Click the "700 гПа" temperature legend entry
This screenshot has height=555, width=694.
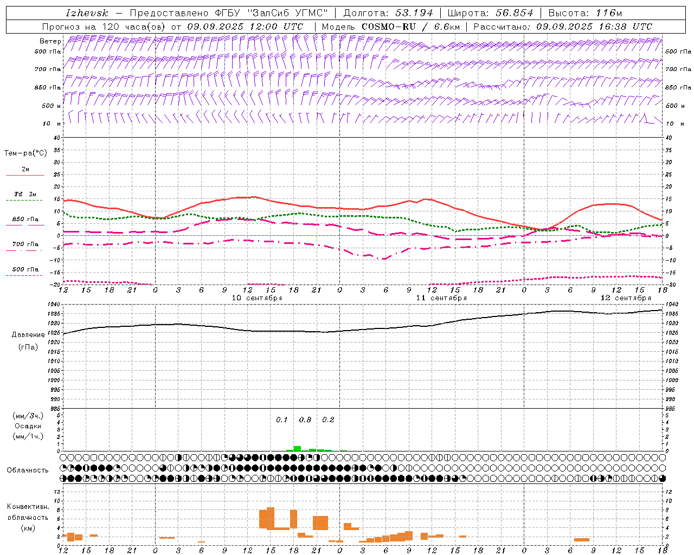click(25, 244)
